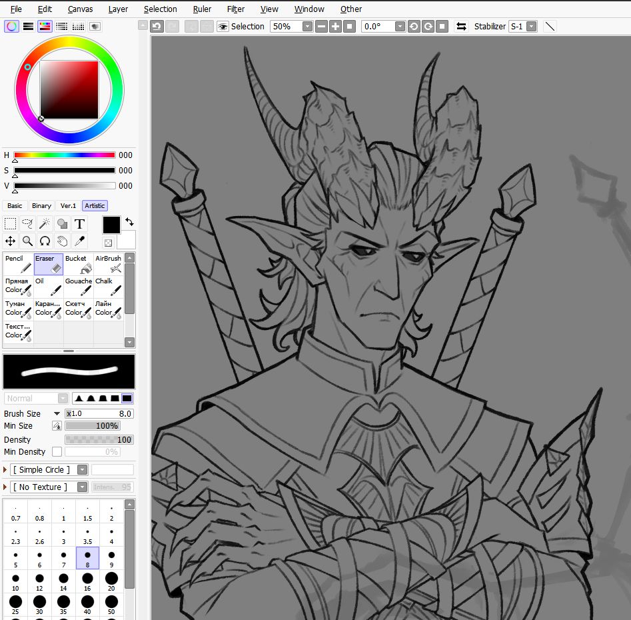The width and height of the screenshot is (631, 620).
Task: Switch to the Binary tab
Action: coord(41,206)
